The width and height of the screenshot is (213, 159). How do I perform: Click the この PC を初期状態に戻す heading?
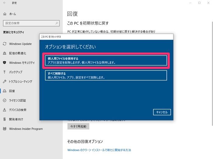point(88,23)
